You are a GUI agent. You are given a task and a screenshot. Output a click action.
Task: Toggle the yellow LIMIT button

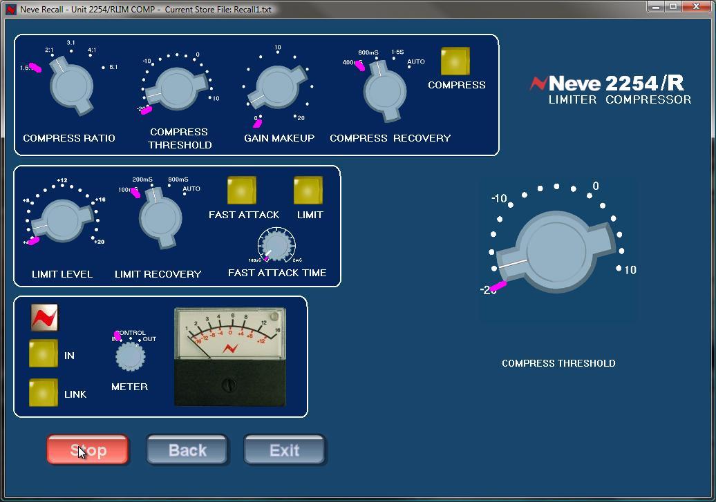308,191
